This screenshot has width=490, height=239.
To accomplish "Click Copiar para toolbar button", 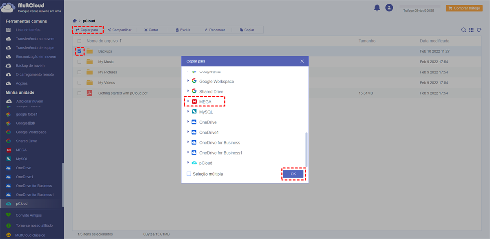I will point(87,30).
